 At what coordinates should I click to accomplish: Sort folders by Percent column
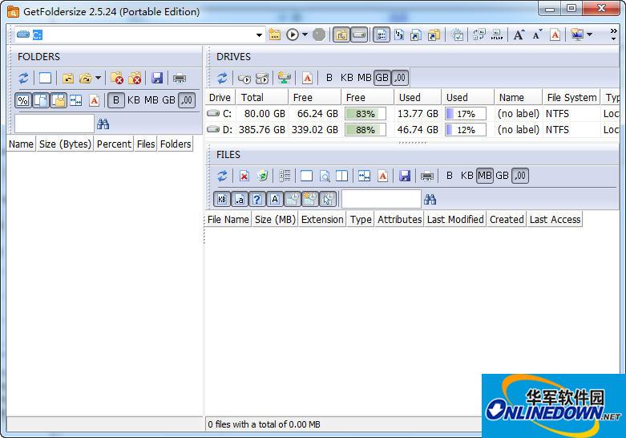tap(114, 144)
